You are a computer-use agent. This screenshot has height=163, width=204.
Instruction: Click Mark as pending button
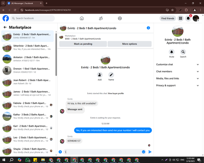coord(83,44)
